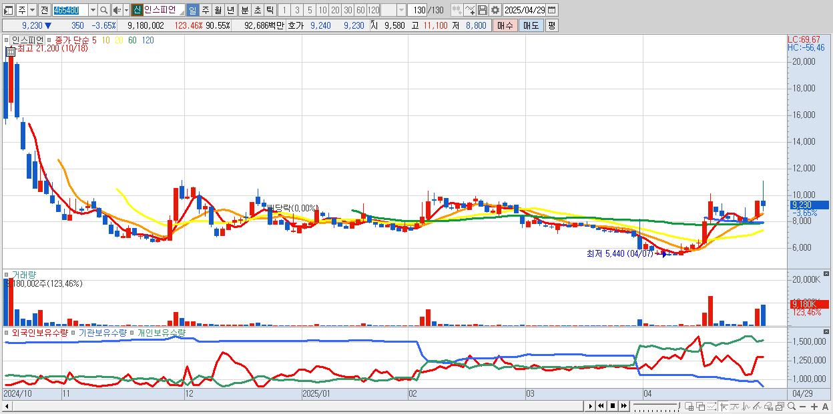Click the 매도 sell button

pyautogui.click(x=531, y=25)
